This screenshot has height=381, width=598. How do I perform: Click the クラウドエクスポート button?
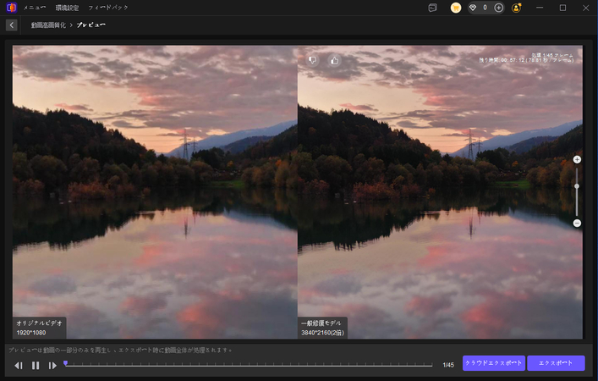coord(494,363)
